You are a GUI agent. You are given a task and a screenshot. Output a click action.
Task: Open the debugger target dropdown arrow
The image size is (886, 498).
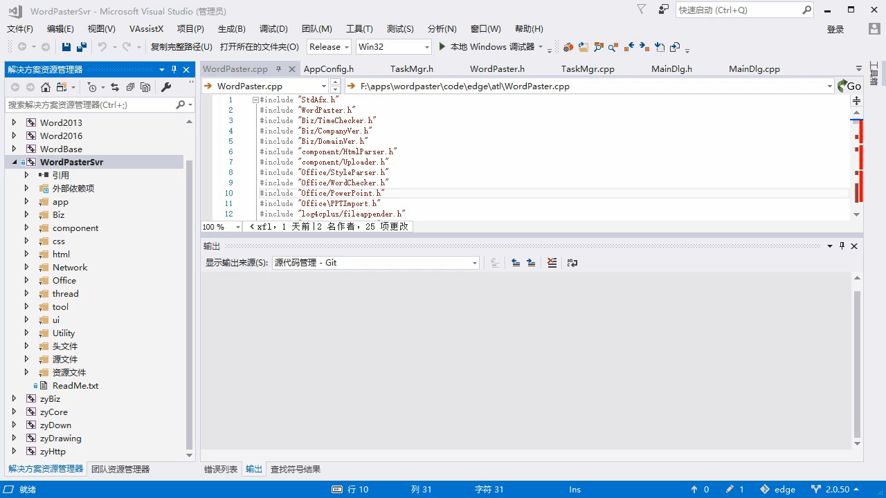coord(541,47)
